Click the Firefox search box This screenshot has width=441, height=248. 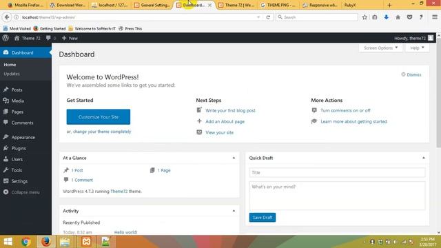[x=317, y=17]
